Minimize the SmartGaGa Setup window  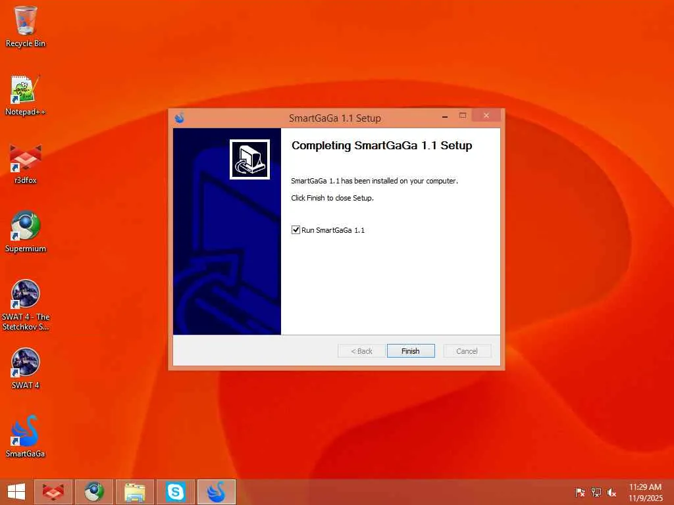pos(445,116)
